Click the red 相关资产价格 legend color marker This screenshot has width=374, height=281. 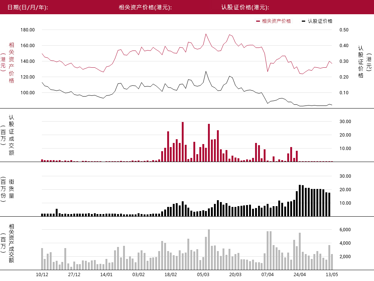point(258,21)
